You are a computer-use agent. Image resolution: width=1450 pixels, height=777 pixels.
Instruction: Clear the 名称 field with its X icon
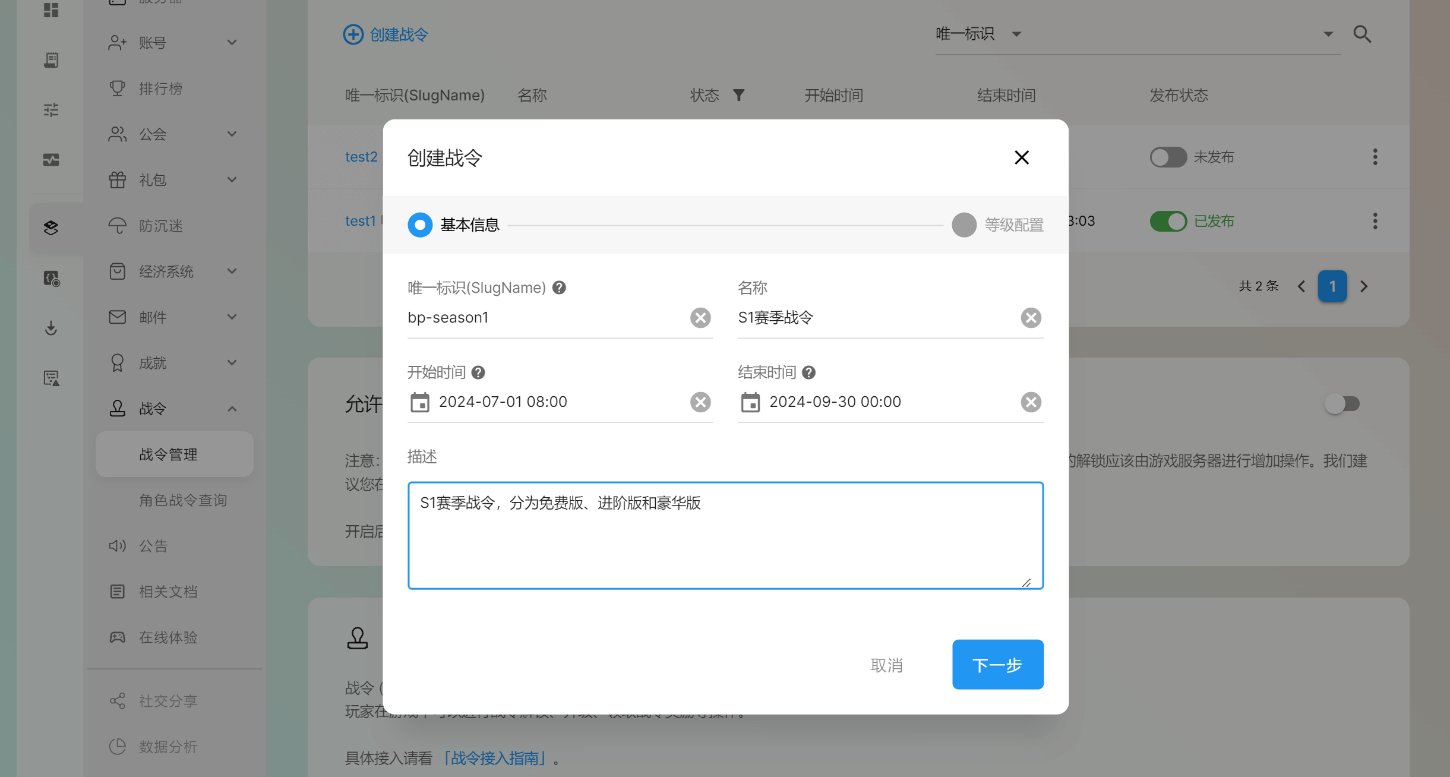1031,318
